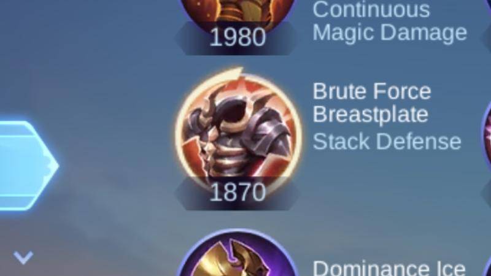Select the glowing blue category tab

28,165
